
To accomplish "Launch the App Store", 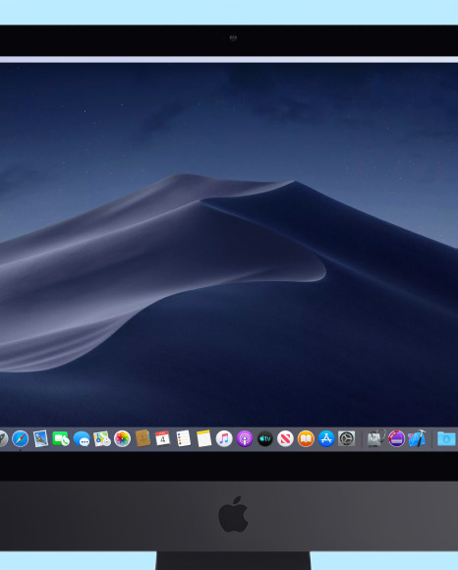I will tap(326, 438).
